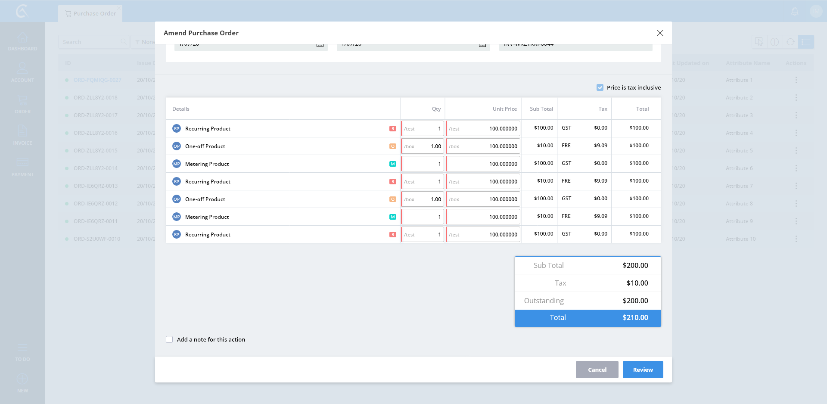Expand actions menu for Attribute 10 row

(x=796, y=239)
